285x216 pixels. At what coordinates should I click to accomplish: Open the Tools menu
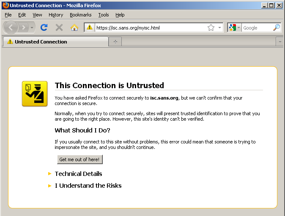pos(104,15)
